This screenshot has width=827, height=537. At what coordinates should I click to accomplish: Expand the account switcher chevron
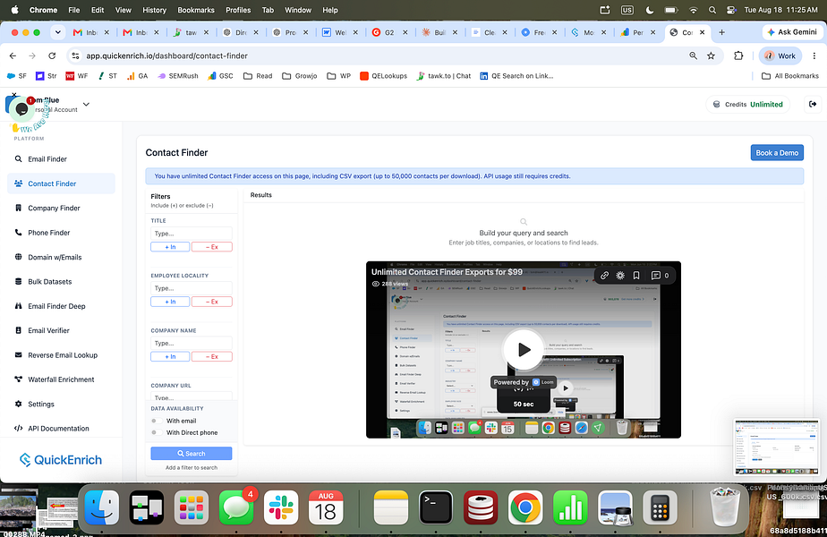[x=86, y=104]
